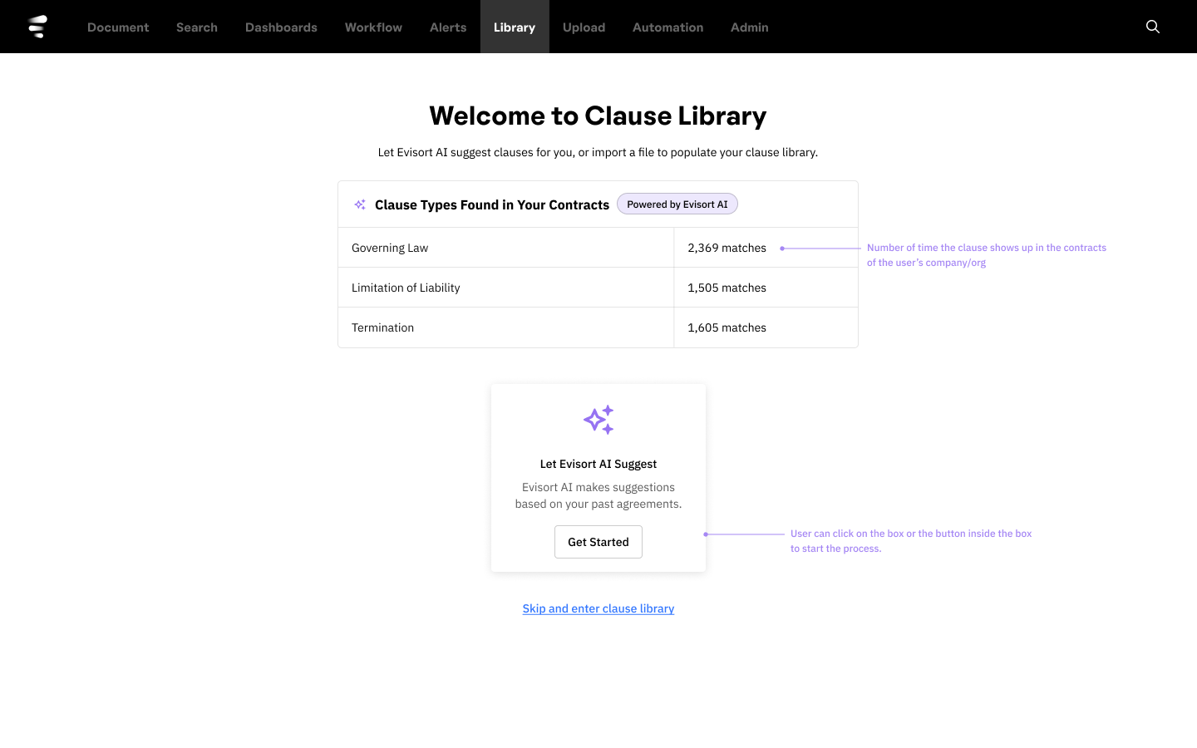
Task: Click the Evisort logo in the navigation bar
Action: coord(37,26)
